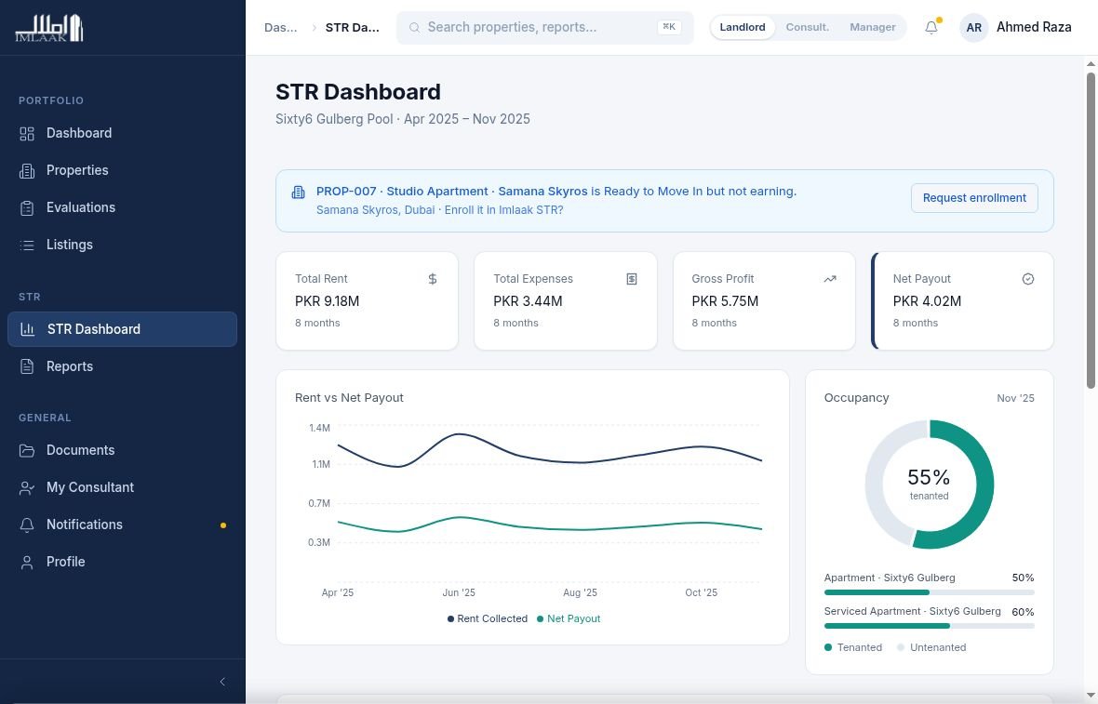This screenshot has width=1098, height=704.
Task: Toggle the Net Payout legend entry
Action: tap(569, 618)
